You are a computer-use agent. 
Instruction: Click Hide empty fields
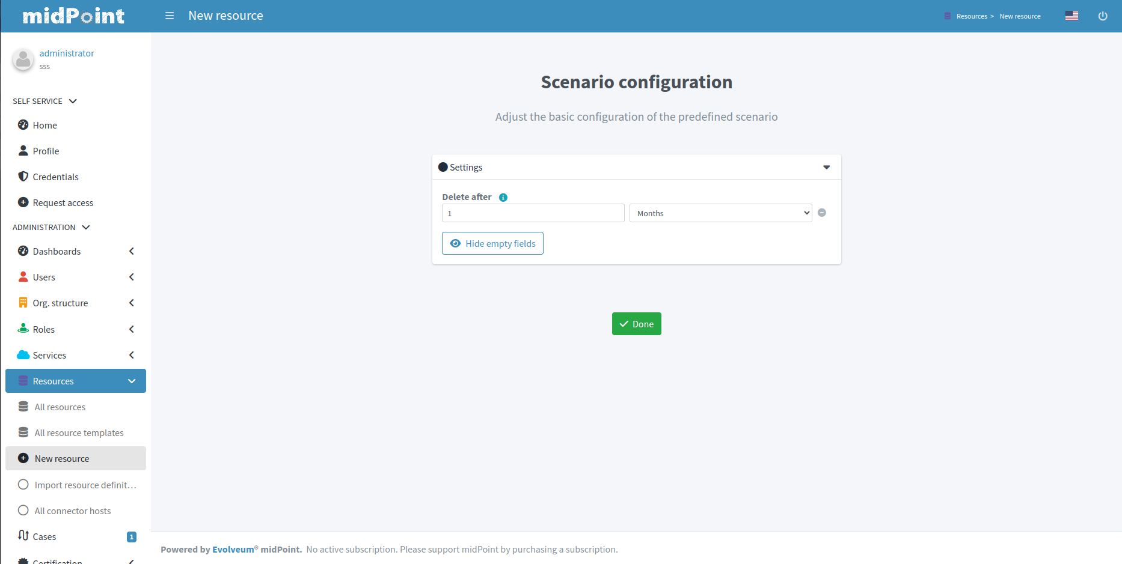point(492,243)
